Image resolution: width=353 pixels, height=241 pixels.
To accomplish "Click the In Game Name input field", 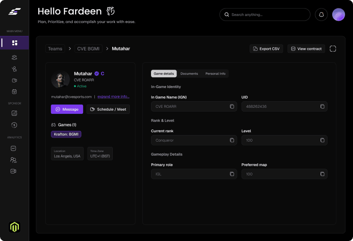I will click(x=194, y=106).
